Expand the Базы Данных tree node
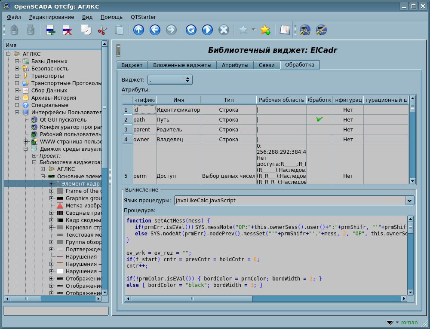 (x=17, y=61)
